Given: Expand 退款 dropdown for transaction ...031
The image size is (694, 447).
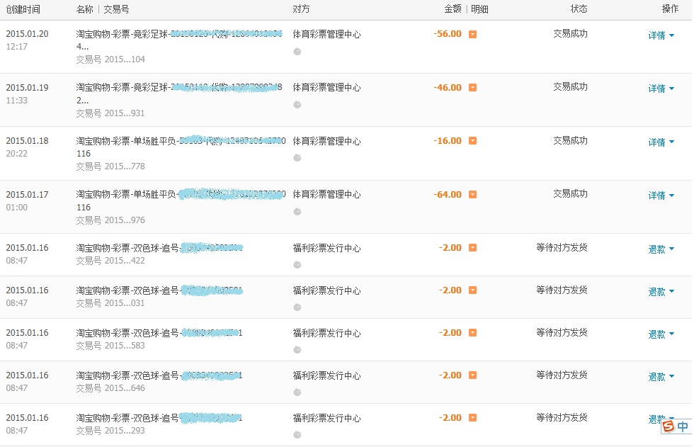Looking at the screenshot, I should pyautogui.click(x=661, y=292).
